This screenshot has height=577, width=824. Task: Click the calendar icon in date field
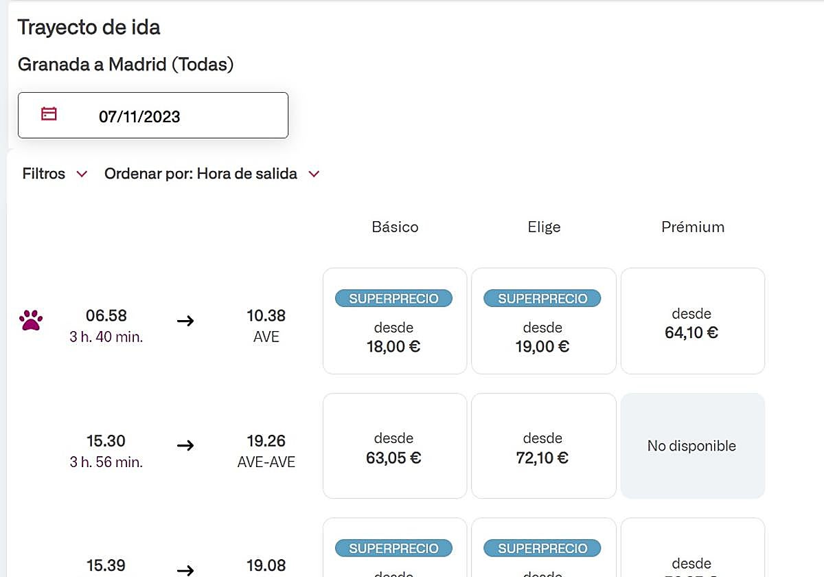click(x=49, y=114)
